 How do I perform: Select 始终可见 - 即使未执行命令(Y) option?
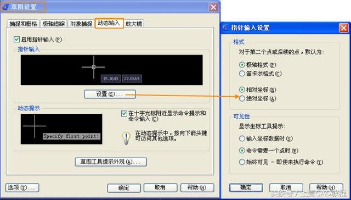point(281,162)
